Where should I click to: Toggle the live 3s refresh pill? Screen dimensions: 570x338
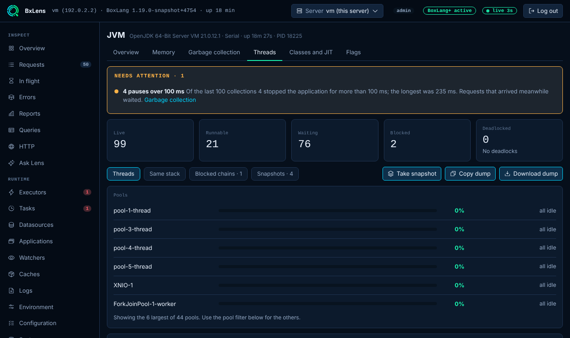click(500, 11)
